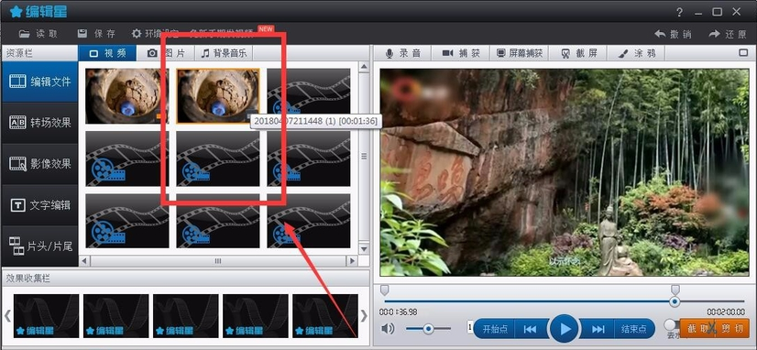This screenshot has width=757, height=350.
Task: Select the orange-highlighted video thumbnail
Action: coord(218,95)
